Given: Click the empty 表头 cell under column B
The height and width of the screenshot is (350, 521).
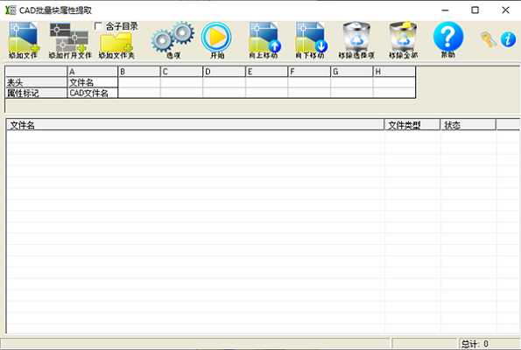Looking at the screenshot, I should 139,82.
